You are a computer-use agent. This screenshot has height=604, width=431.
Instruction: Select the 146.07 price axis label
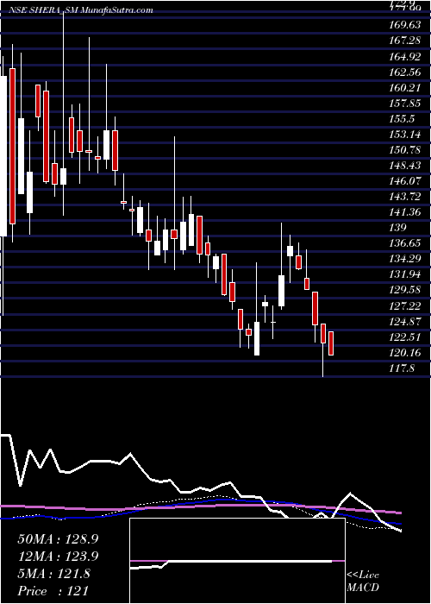click(405, 181)
